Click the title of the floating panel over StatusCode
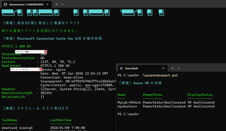 pyautogui.click(x=22, y=52)
